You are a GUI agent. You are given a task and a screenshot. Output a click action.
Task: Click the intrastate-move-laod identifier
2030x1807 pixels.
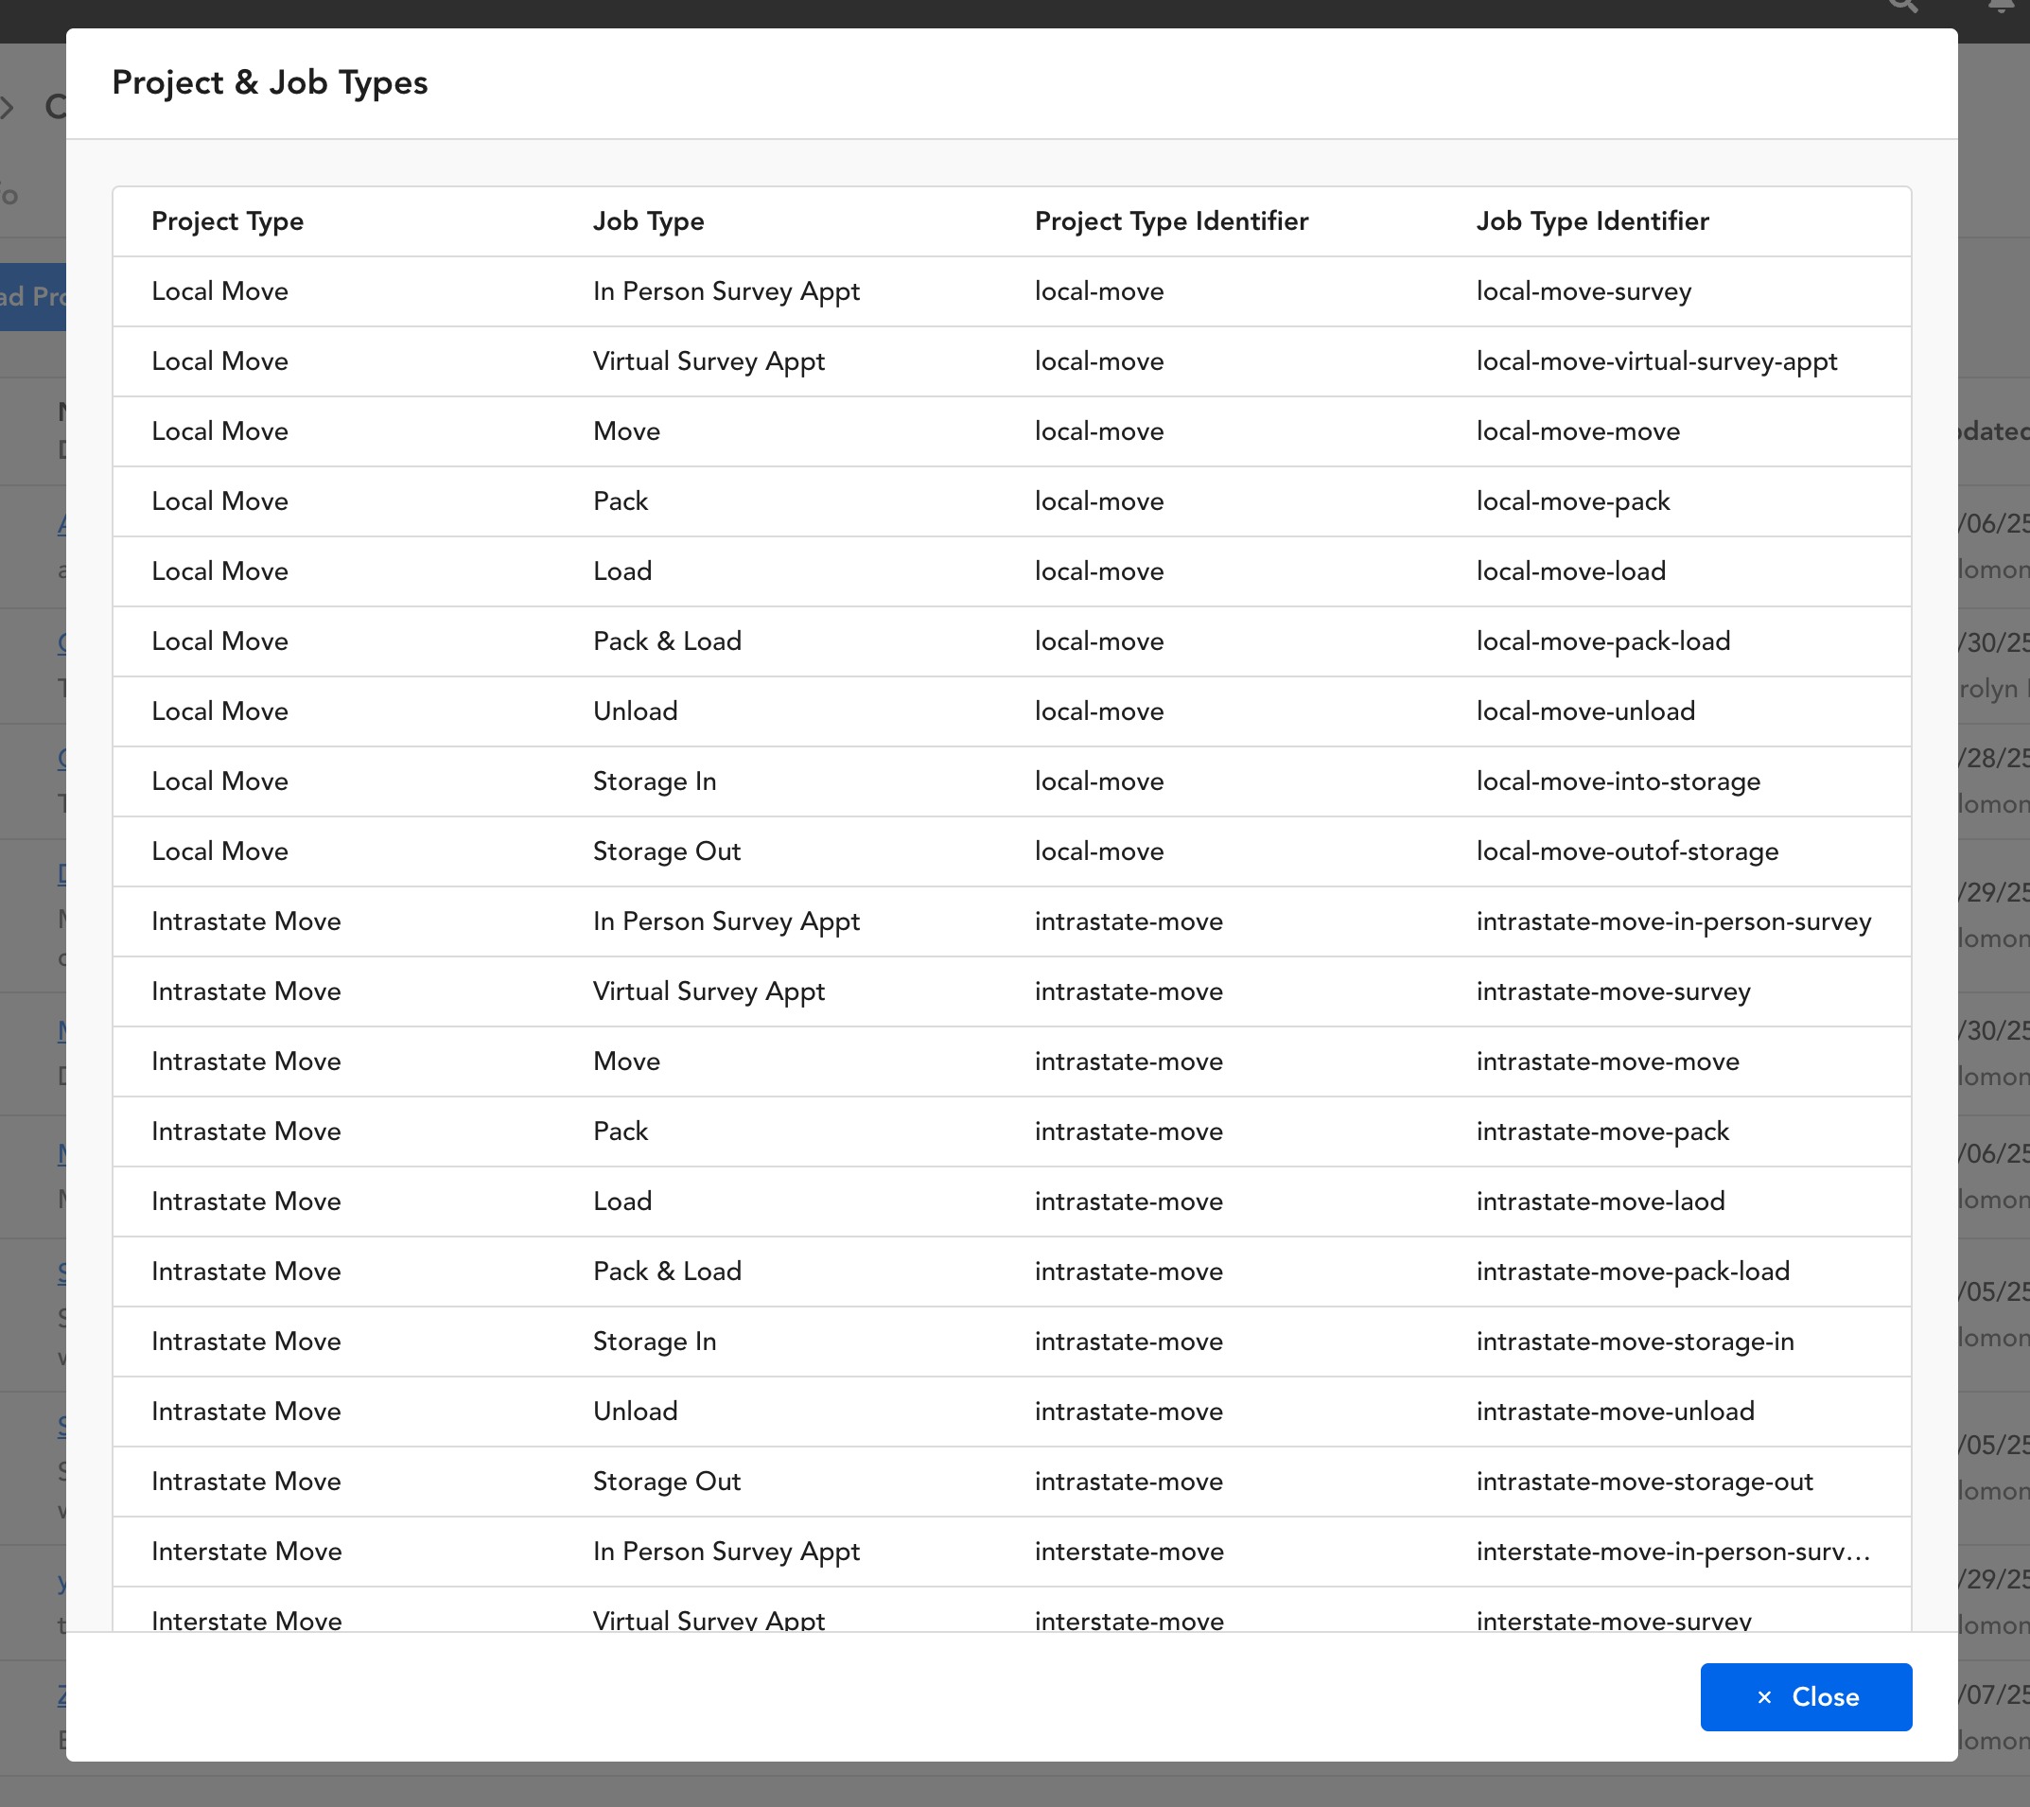pos(1600,1202)
